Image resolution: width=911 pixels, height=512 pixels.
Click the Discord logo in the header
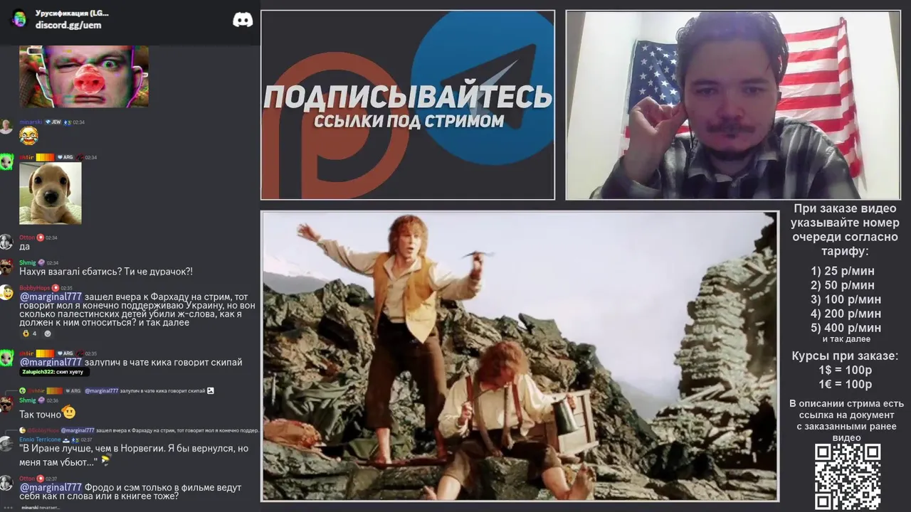243,20
